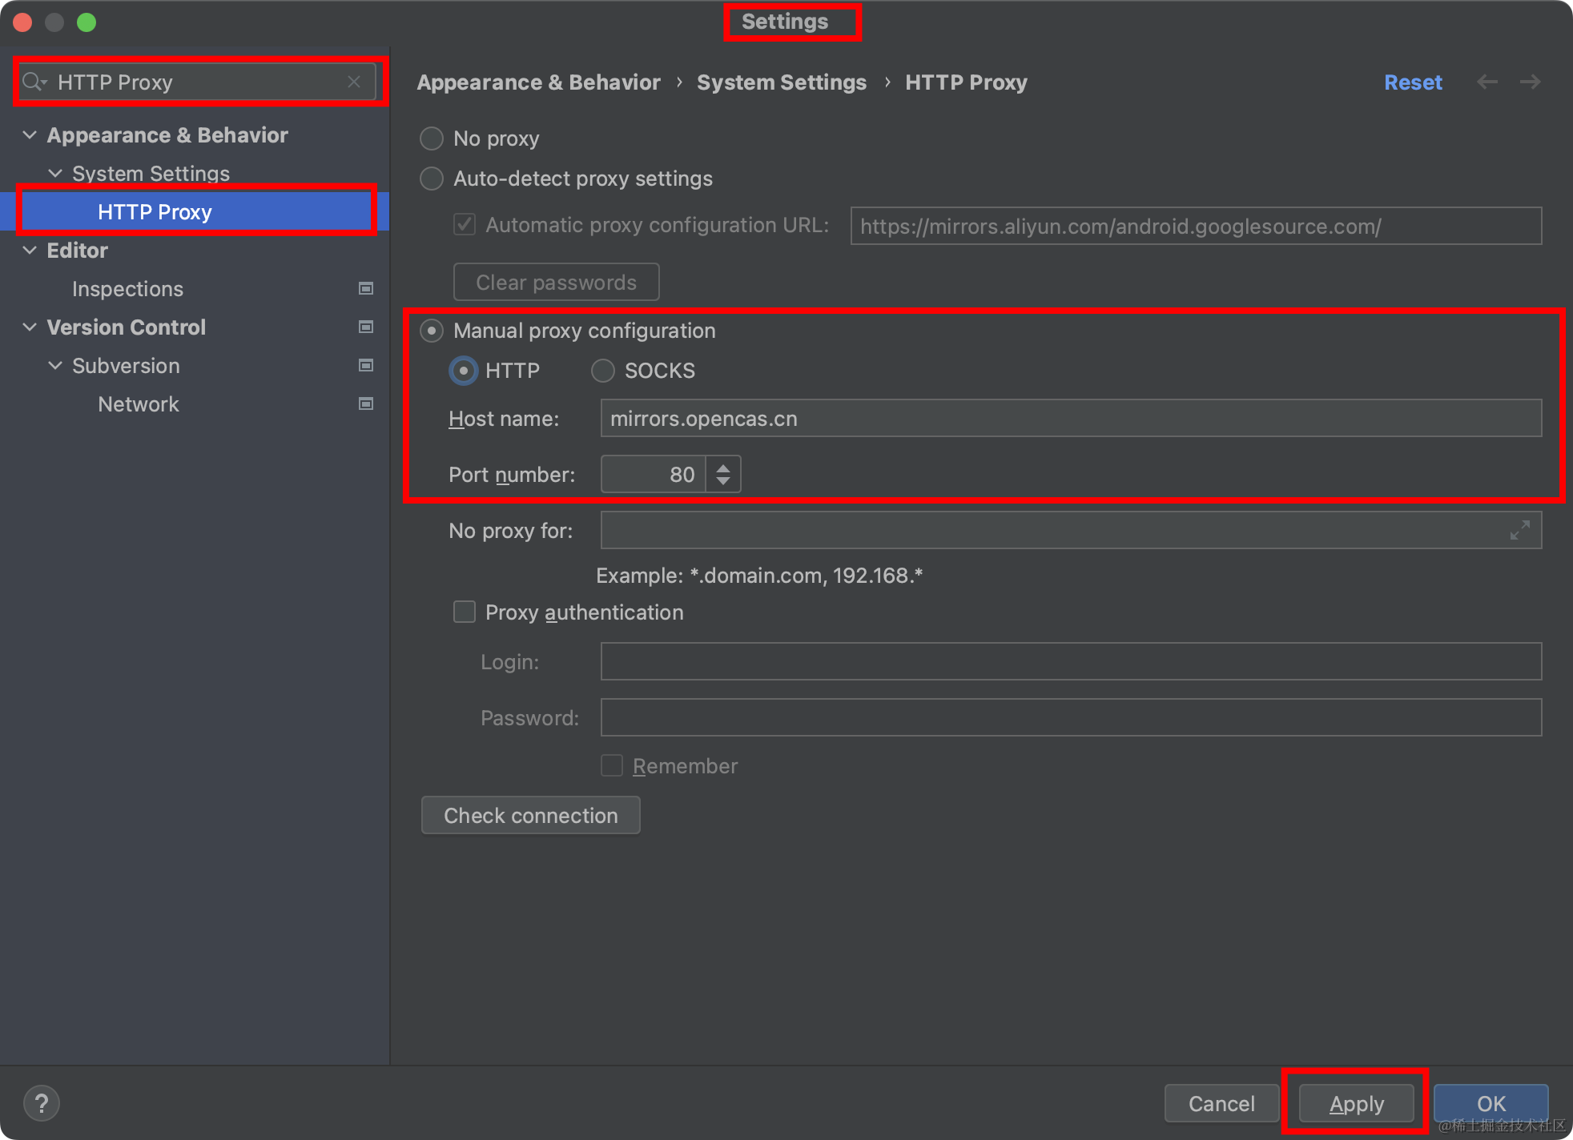1573x1140 pixels.
Task: Collapse Version Control tree node
Action: pyautogui.click(x=30, y=327)
